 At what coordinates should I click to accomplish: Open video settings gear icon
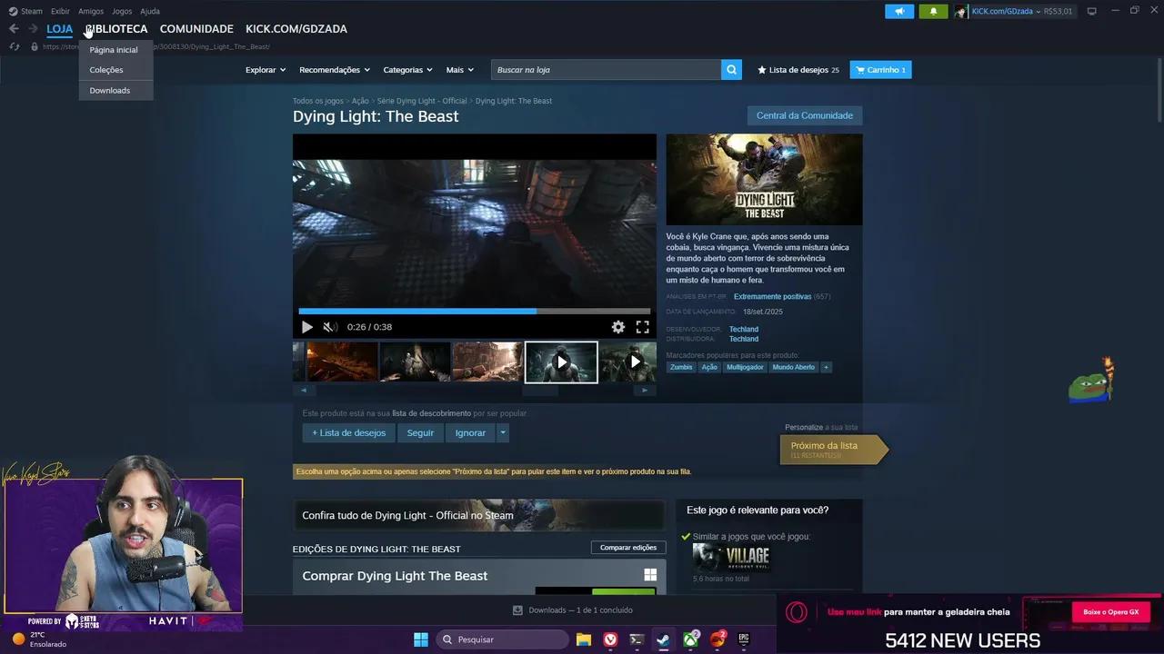tap(618, 327)
